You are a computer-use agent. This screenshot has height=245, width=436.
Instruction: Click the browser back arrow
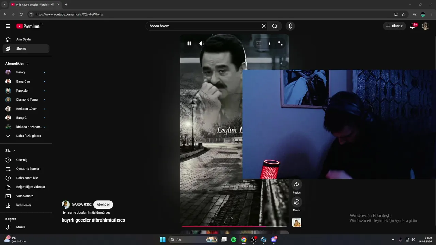pyautogui.click(x=5, y=14)
